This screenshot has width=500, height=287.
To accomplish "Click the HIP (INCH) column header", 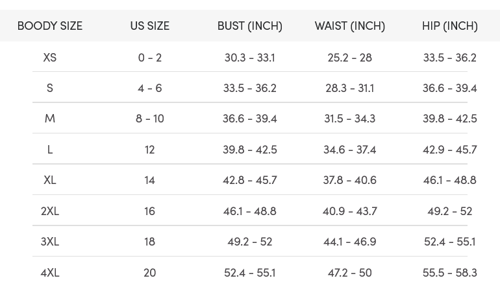I will click(x=450, y=26).
